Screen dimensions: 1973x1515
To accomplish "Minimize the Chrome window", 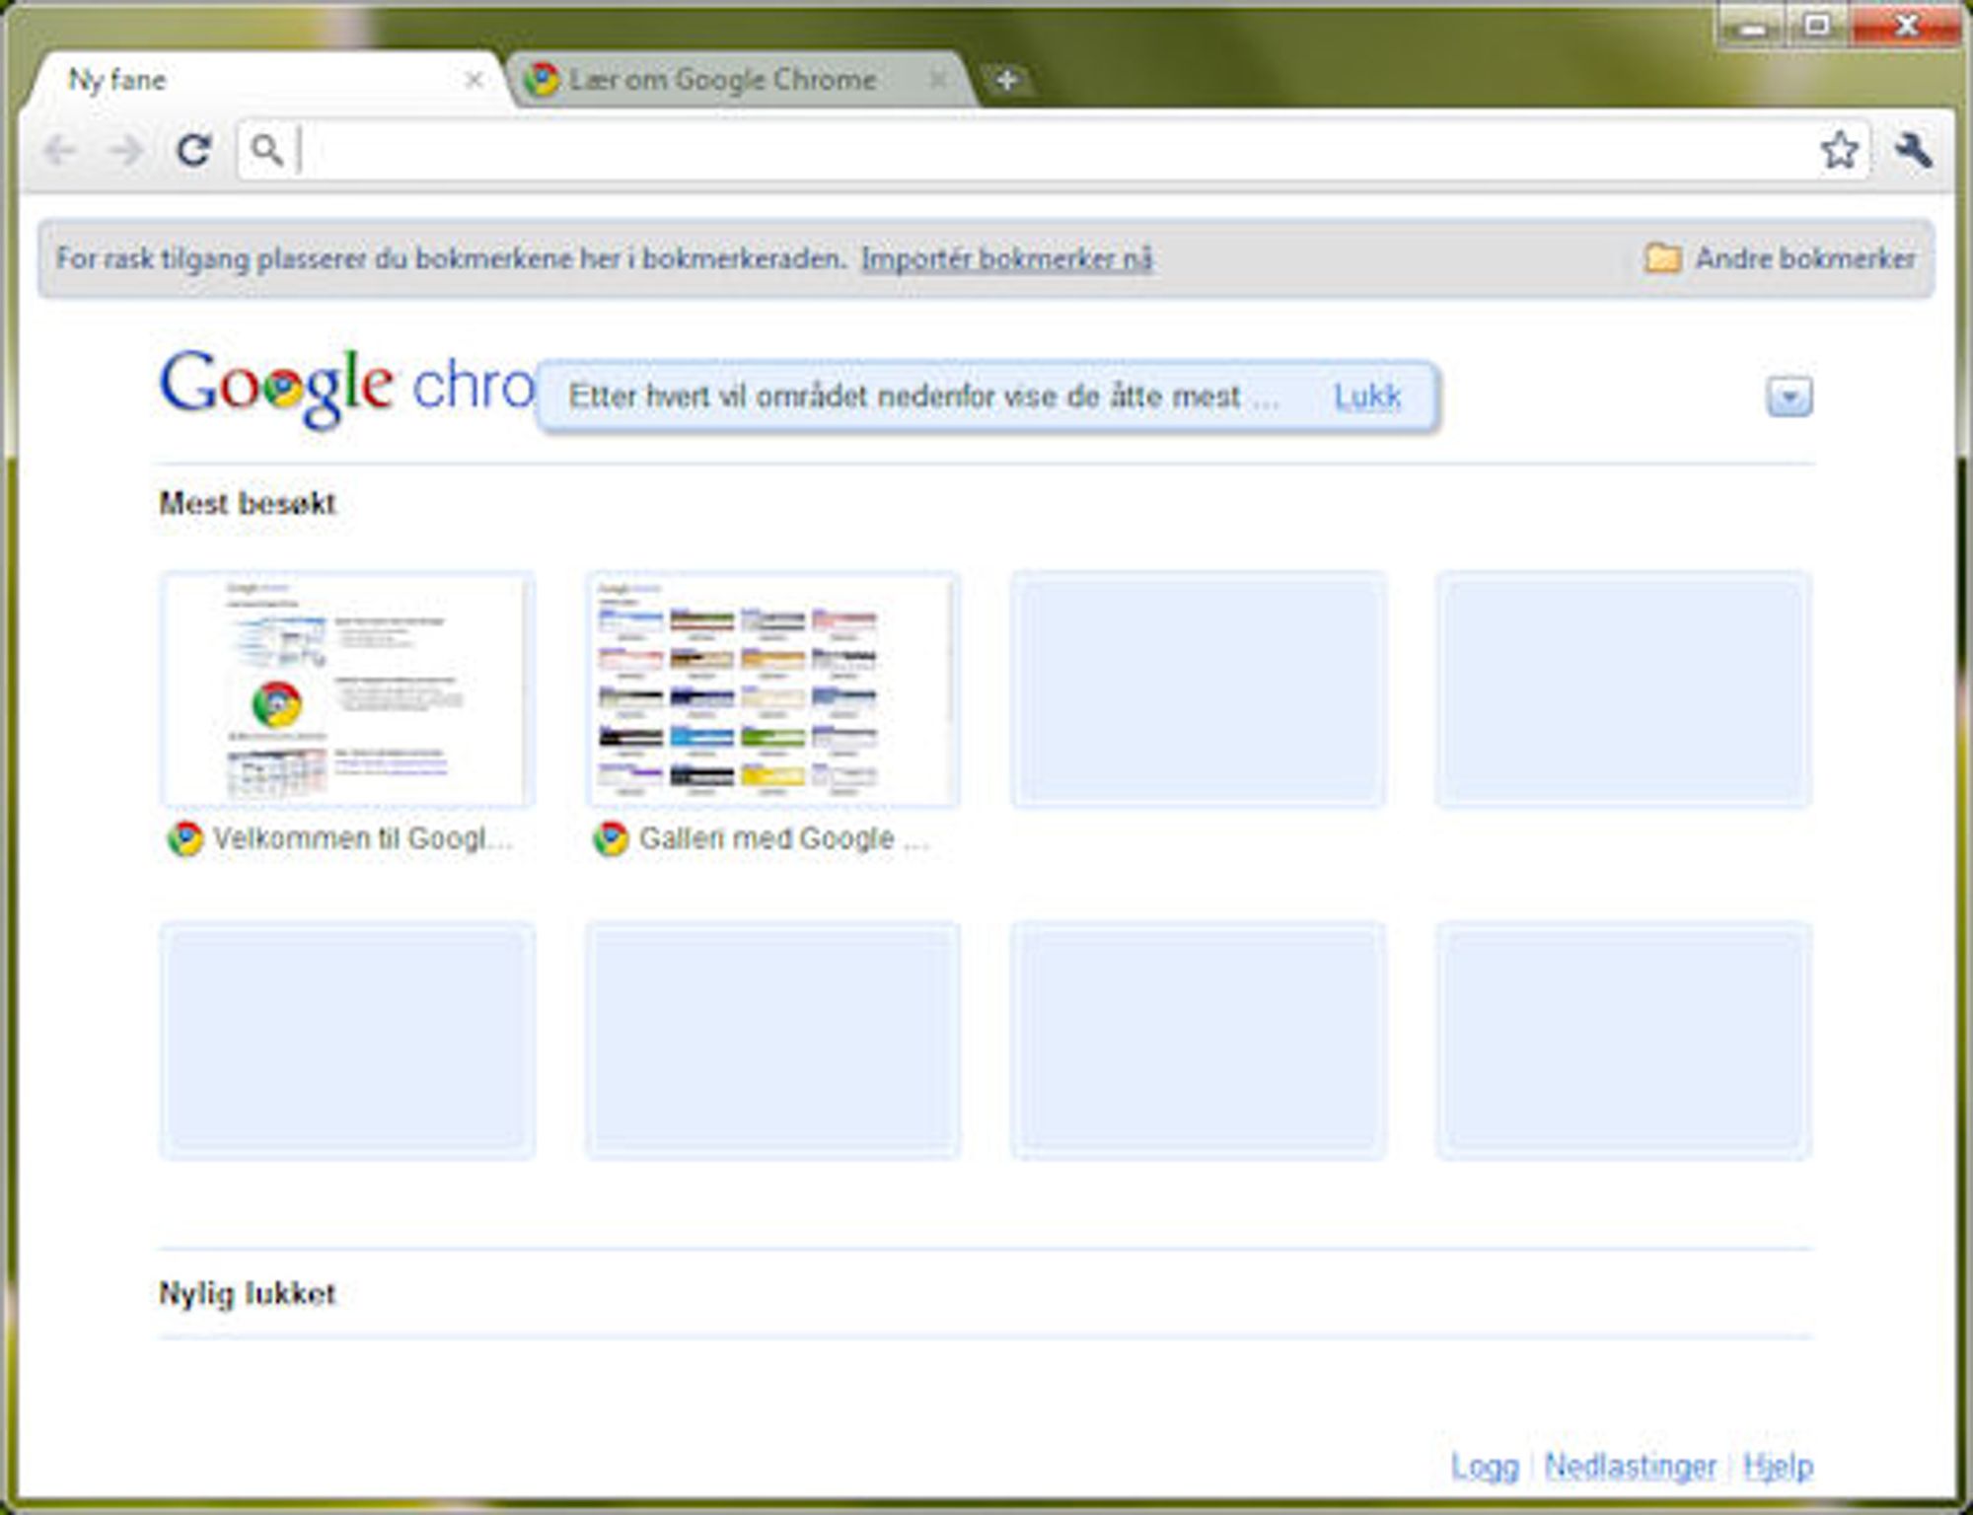I will point(1752,27).
